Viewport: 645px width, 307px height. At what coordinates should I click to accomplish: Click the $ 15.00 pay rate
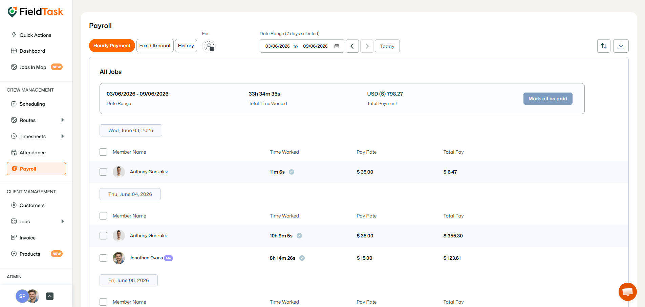point(364,258)
